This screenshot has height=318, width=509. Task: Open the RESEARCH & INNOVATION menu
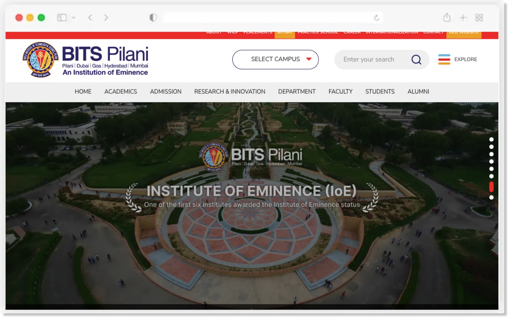pos(230,92)
